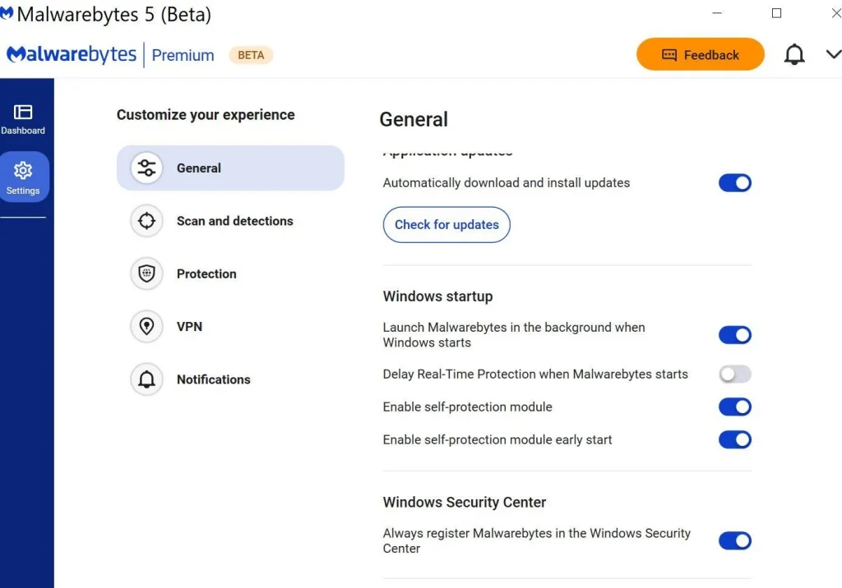Image resolution: width=842 pixels, height=588 pixels.
Task: Select the Notifications settings category
Action: click(230, 379)
